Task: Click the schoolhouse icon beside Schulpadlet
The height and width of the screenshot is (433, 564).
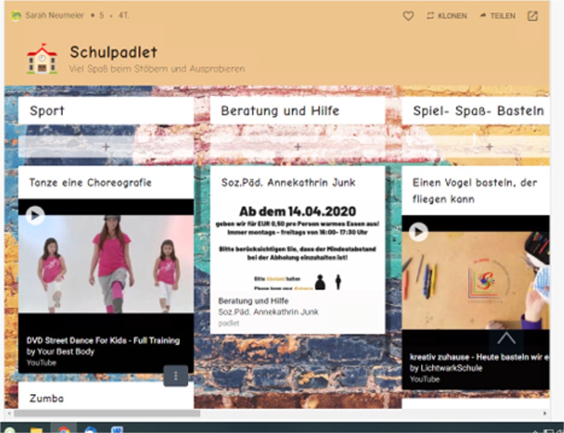Action: pyautogui.click(x=42, y=59)
